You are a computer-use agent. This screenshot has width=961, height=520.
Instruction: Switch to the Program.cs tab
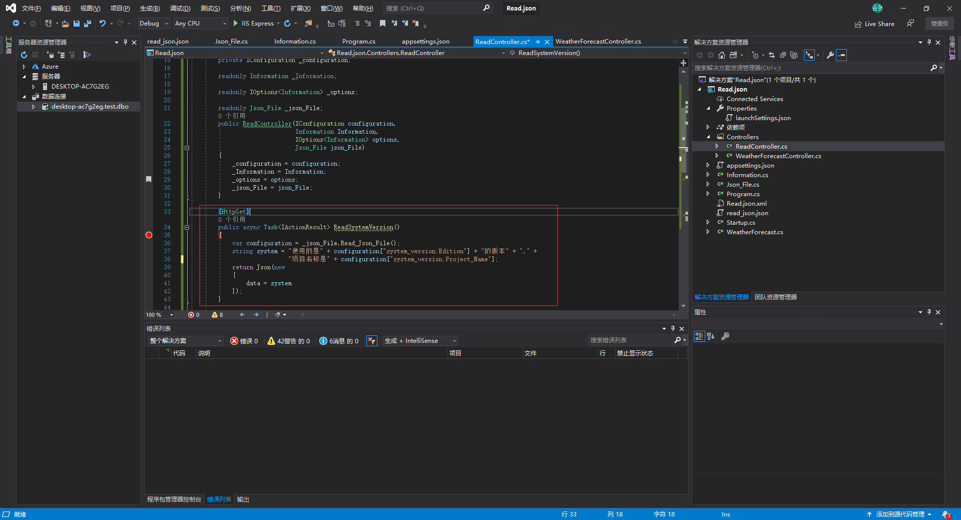coord(358,42)
